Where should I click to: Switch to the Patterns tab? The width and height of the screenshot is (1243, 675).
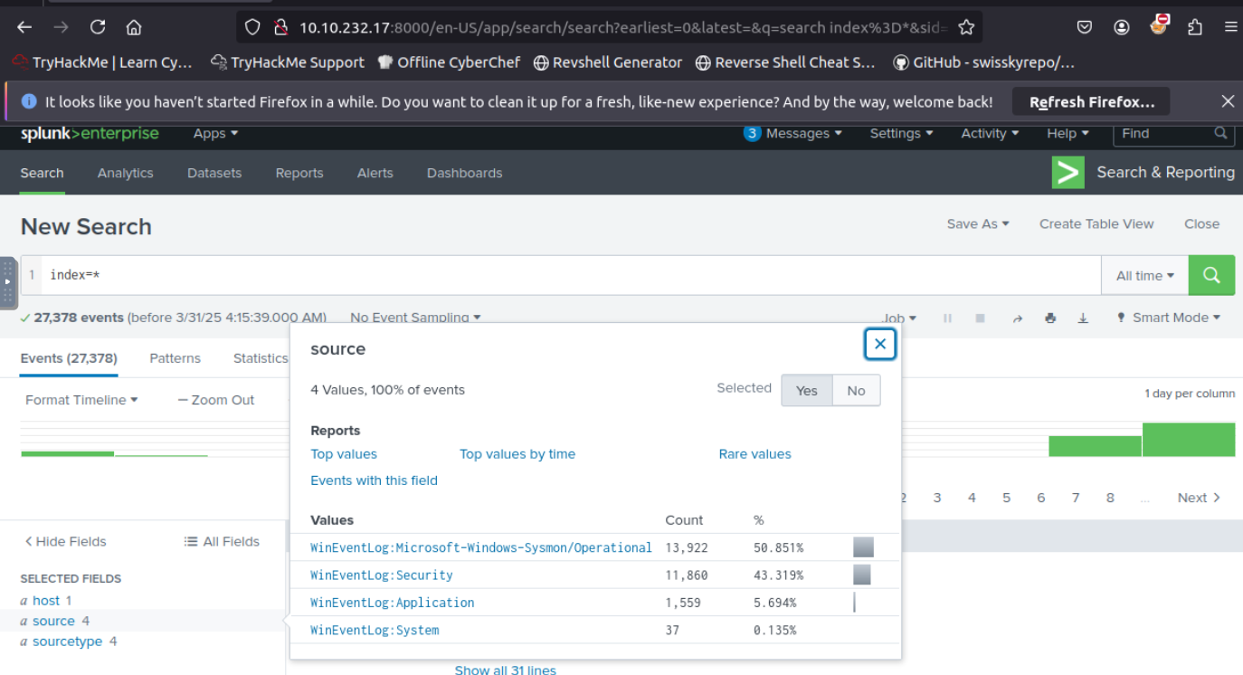(x=175, y=358)
